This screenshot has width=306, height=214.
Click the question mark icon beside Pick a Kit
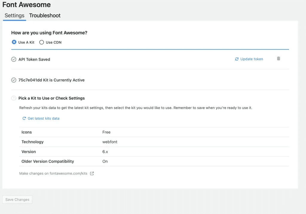click(x=14, y=98)
